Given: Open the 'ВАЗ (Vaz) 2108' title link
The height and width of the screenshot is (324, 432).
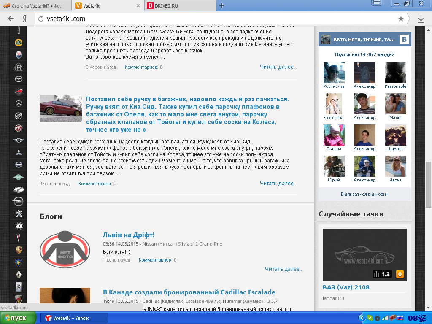Looking at the screenshot, I should click(x=346, y=287).
